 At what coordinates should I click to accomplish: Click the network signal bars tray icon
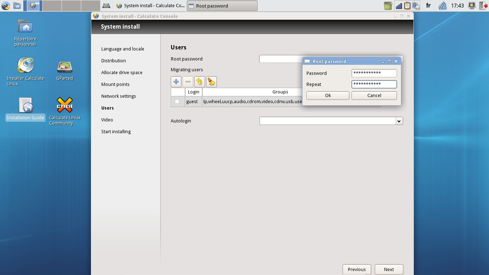399,6
